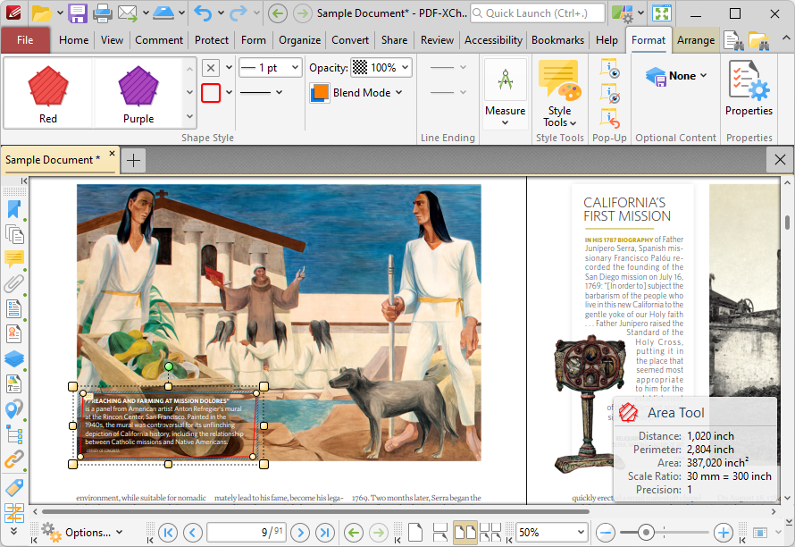Image resolution: width=795 pixels, height=547 pixels.
Task: Click the no-fill color swatch
Action: (211, 68)
